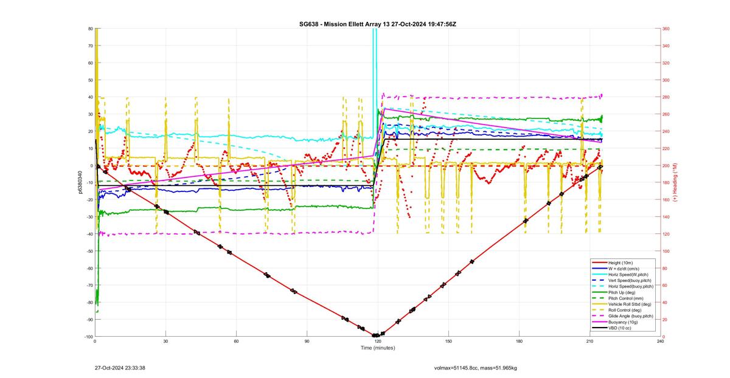
Task: Click the dive bottom marker at 120 minutes
Action: [x=376, y=335]
